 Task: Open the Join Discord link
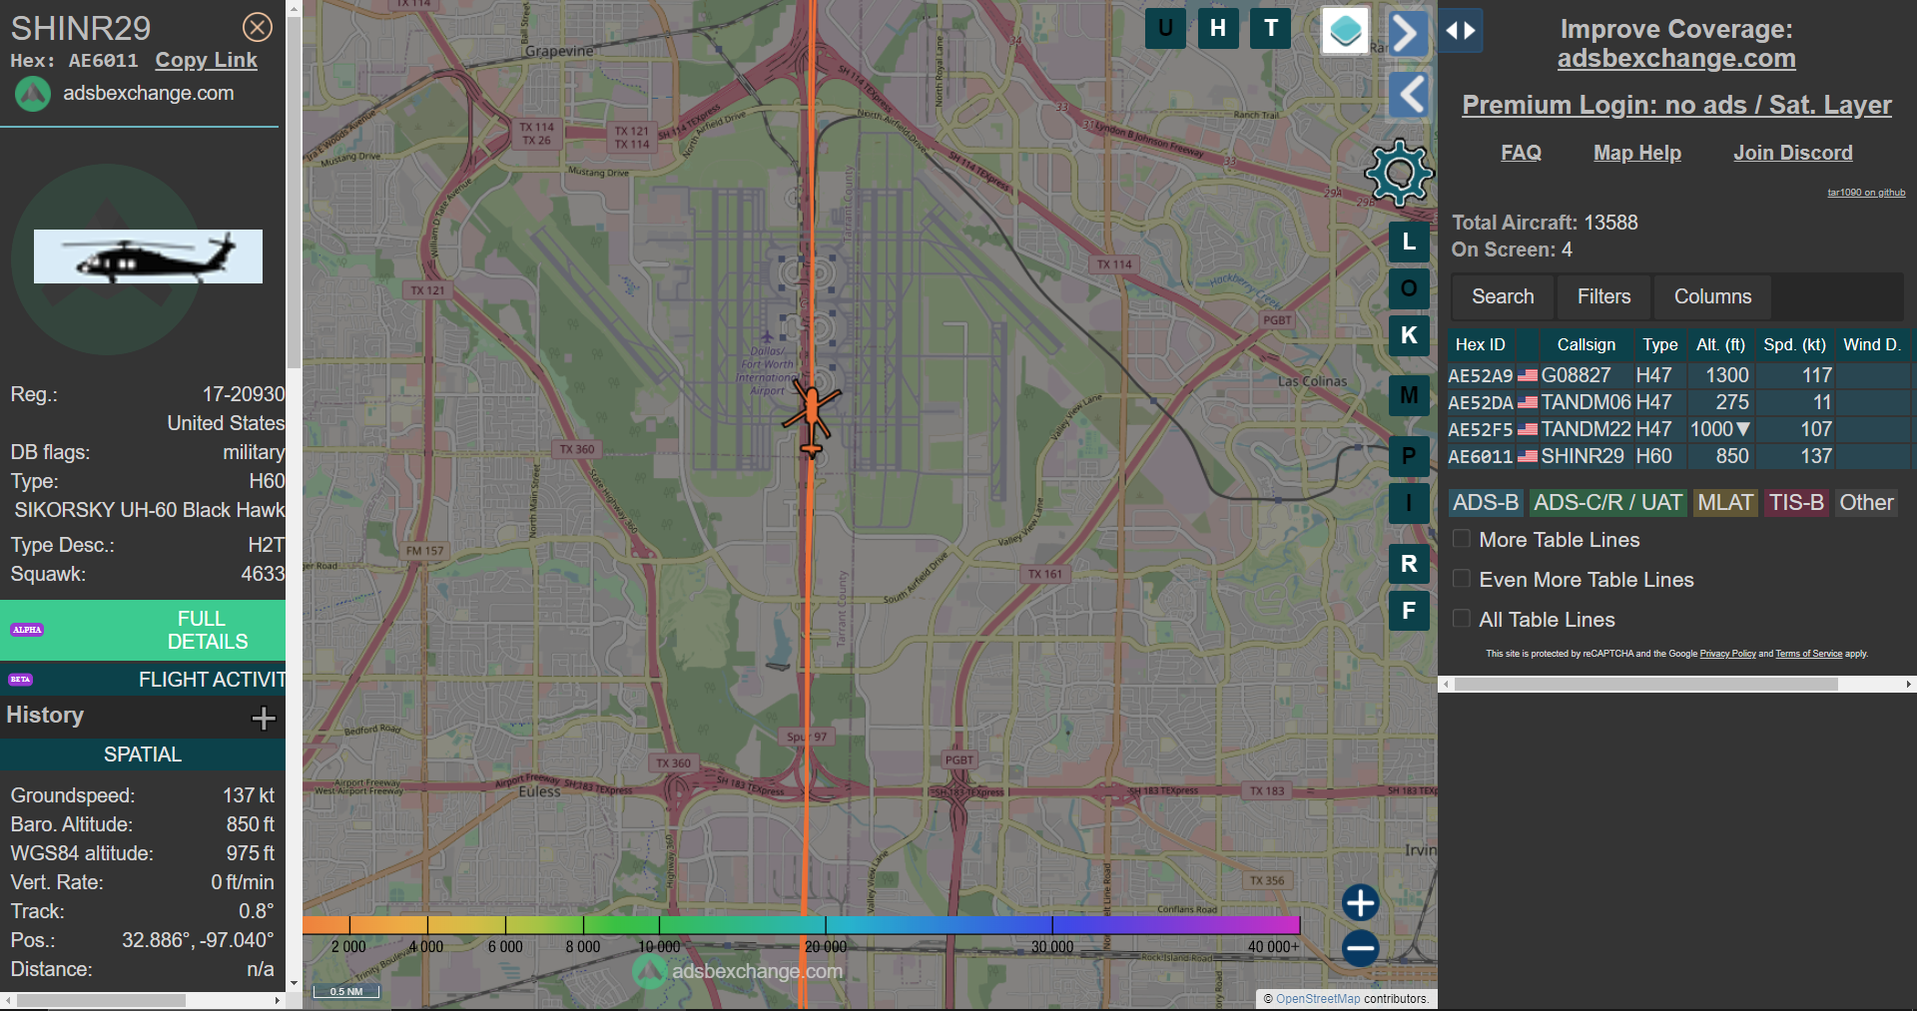pos(1792,153)
